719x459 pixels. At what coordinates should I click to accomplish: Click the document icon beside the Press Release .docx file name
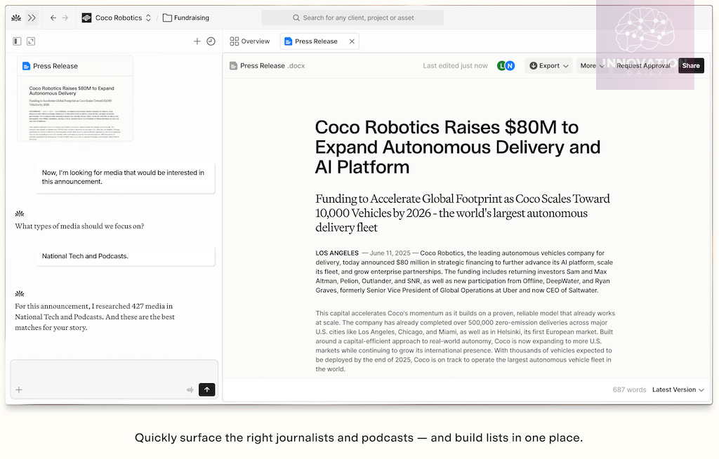click(233, 65)
